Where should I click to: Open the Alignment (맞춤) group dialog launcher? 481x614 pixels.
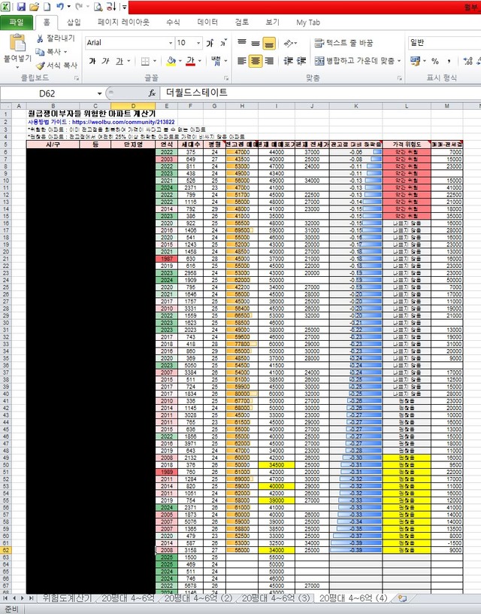[x=399, y=78]
